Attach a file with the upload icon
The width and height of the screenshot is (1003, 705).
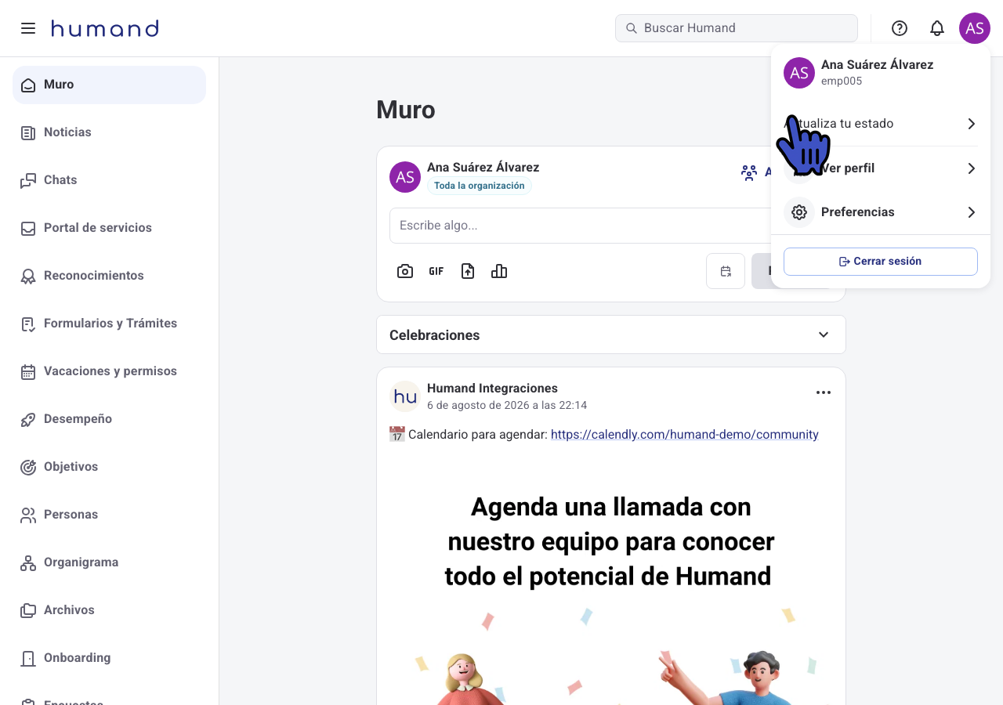468,271
